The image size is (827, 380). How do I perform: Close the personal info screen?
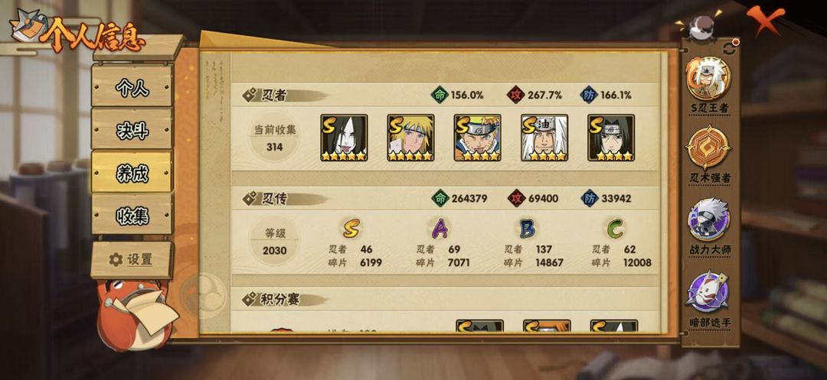click(x=762, y=20)
